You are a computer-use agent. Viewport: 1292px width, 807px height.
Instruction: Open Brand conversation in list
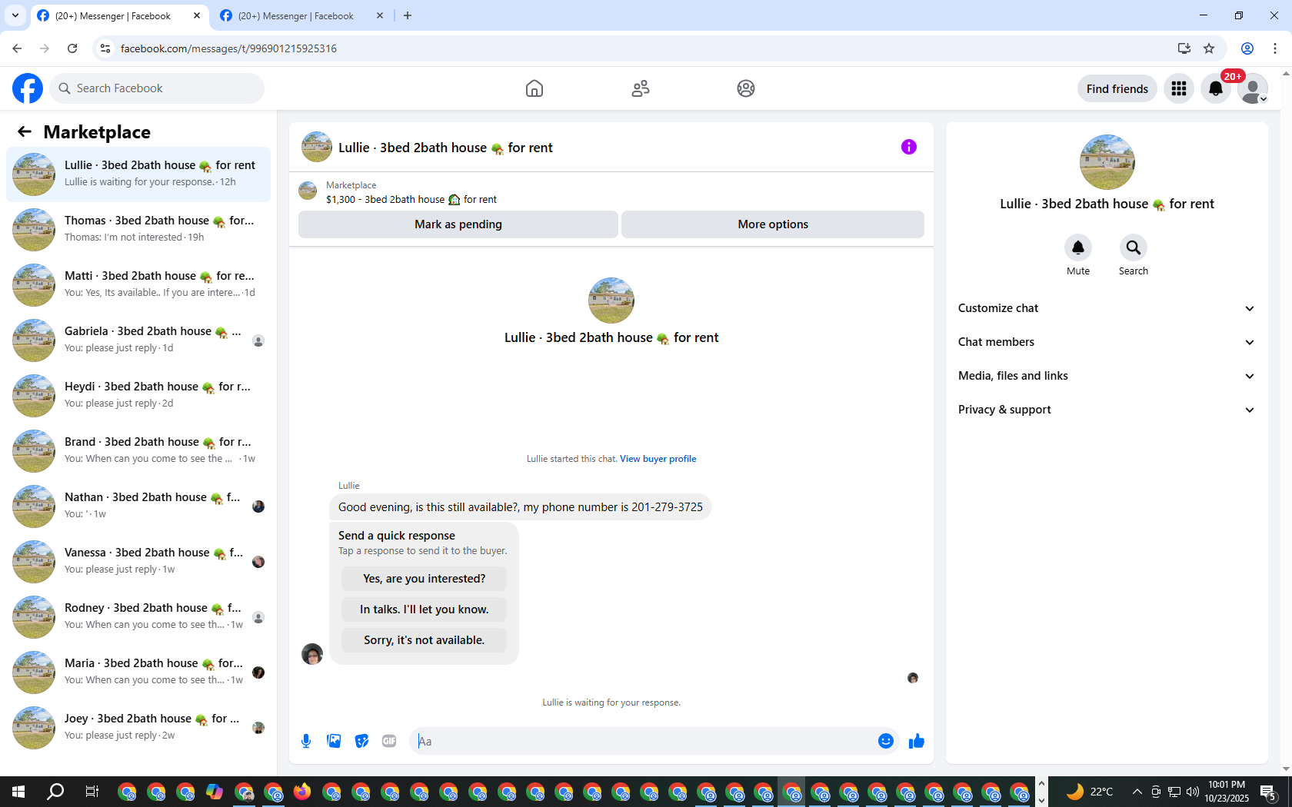tap(138, 451)
